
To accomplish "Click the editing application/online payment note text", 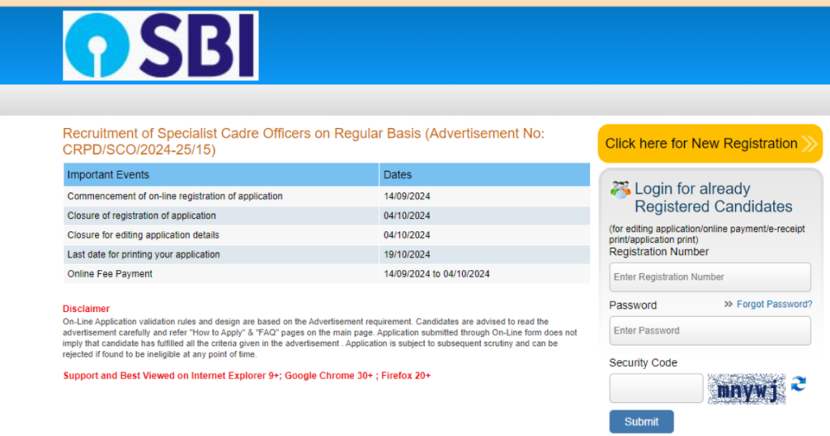I will click(707, 234).
